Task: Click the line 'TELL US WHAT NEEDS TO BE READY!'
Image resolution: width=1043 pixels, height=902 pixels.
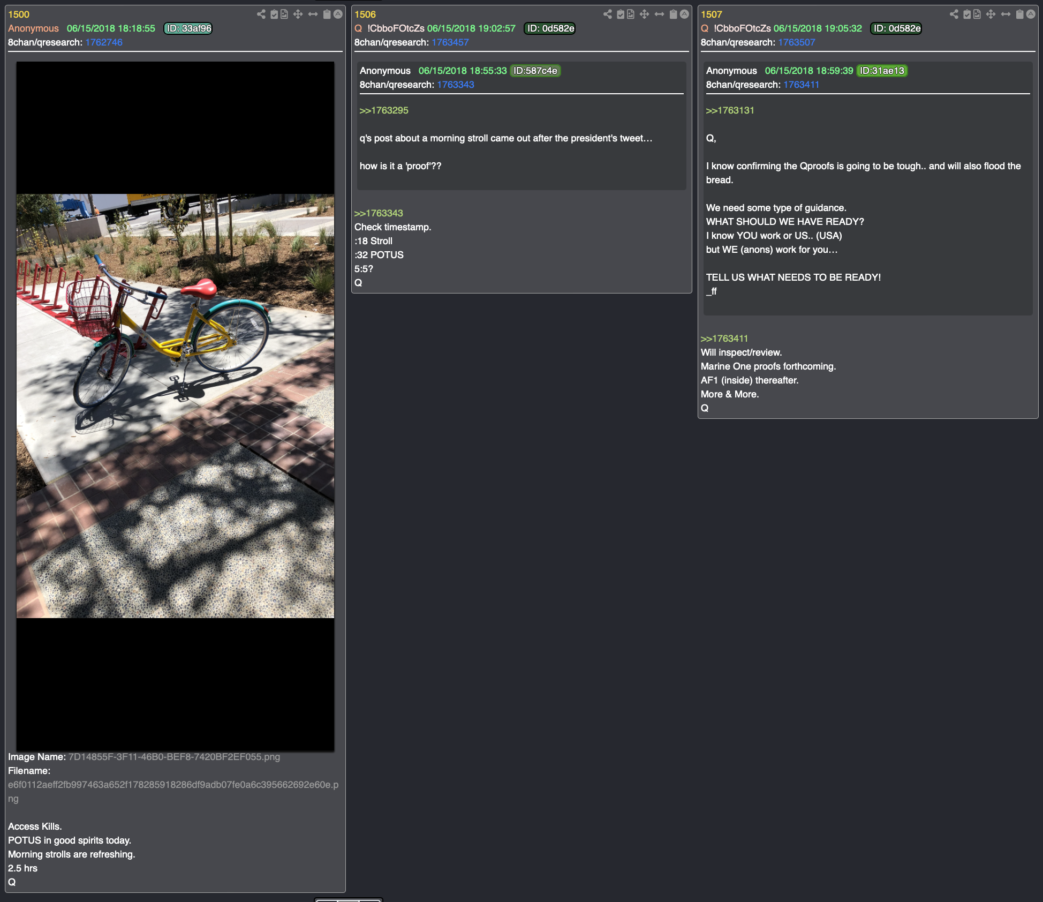Action: click(793, 277)
